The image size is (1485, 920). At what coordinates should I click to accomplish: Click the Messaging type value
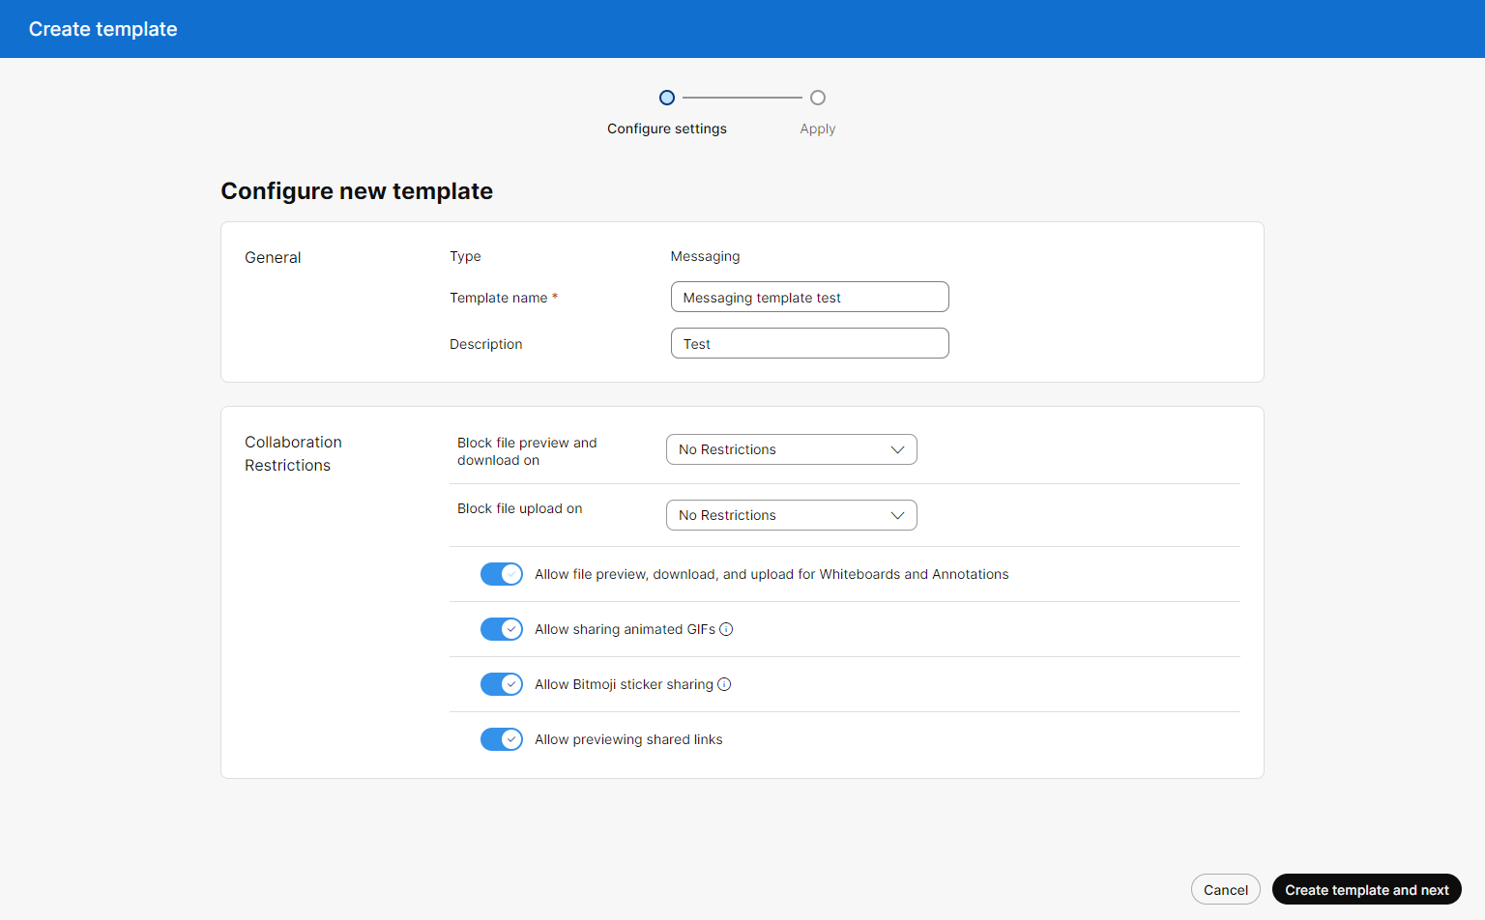click(x=705, y=256)
